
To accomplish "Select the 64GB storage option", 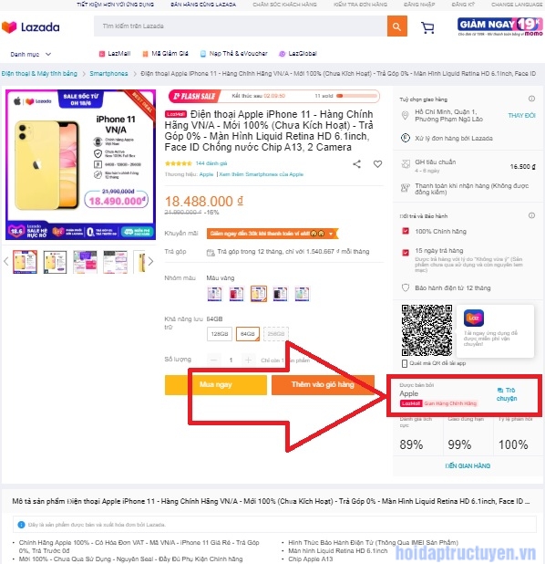I will (x=248, y=334).
